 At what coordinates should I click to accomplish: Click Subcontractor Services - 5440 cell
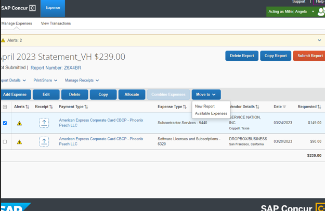[183, 123]
